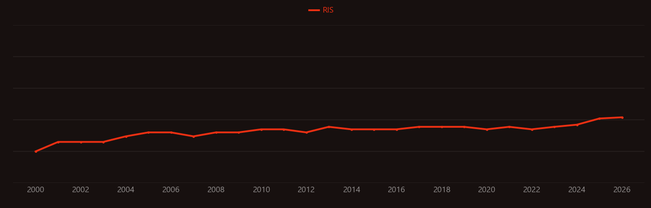
Task: Click the x-axis label 2002
Action: point(81,190)
